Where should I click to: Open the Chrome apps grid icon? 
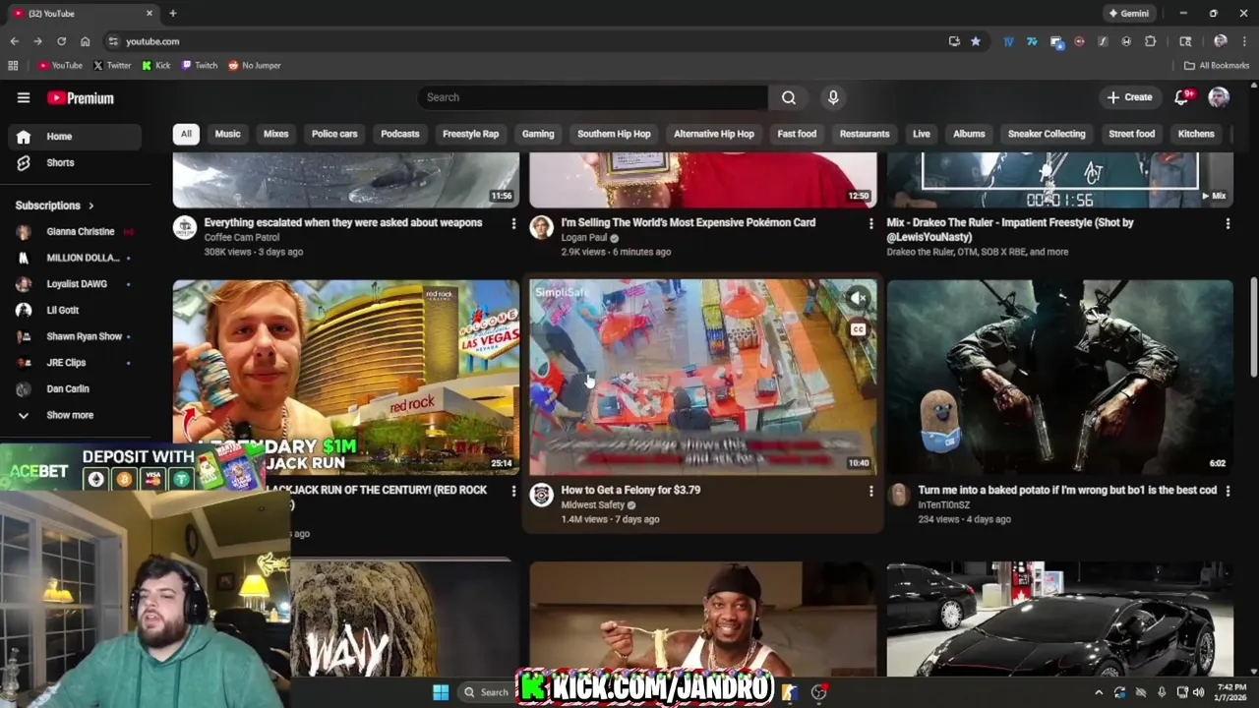coord(13,65)
